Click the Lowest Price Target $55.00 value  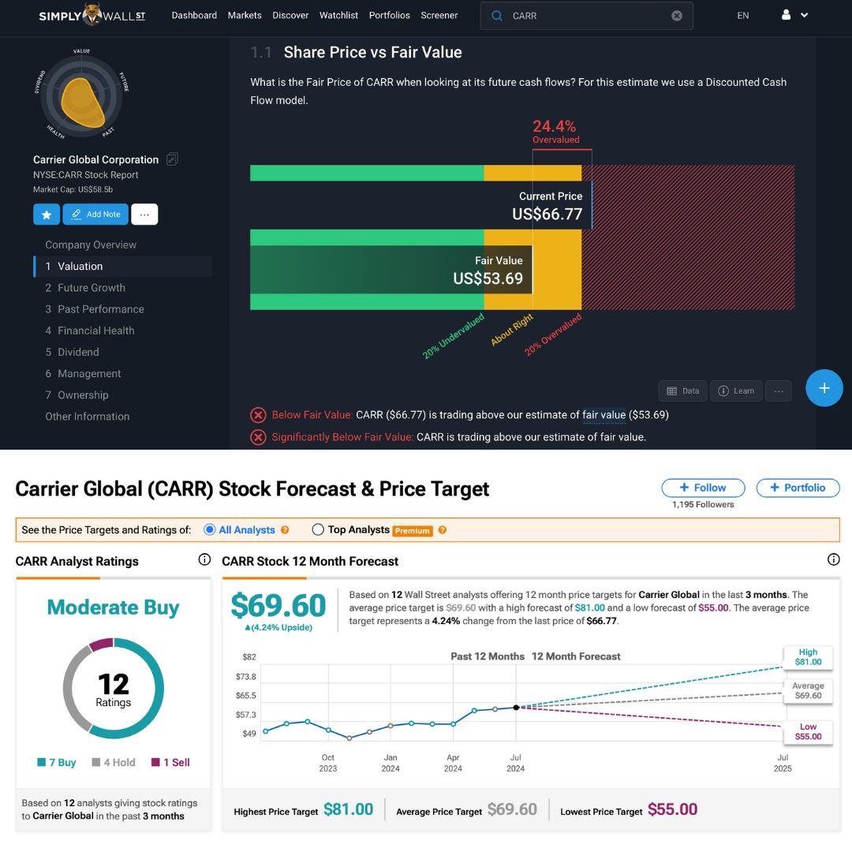point(672,809)
